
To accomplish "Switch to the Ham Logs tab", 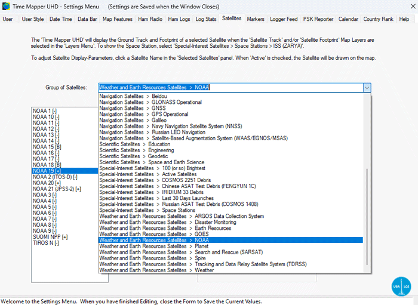I will click(x=179, y=19).
